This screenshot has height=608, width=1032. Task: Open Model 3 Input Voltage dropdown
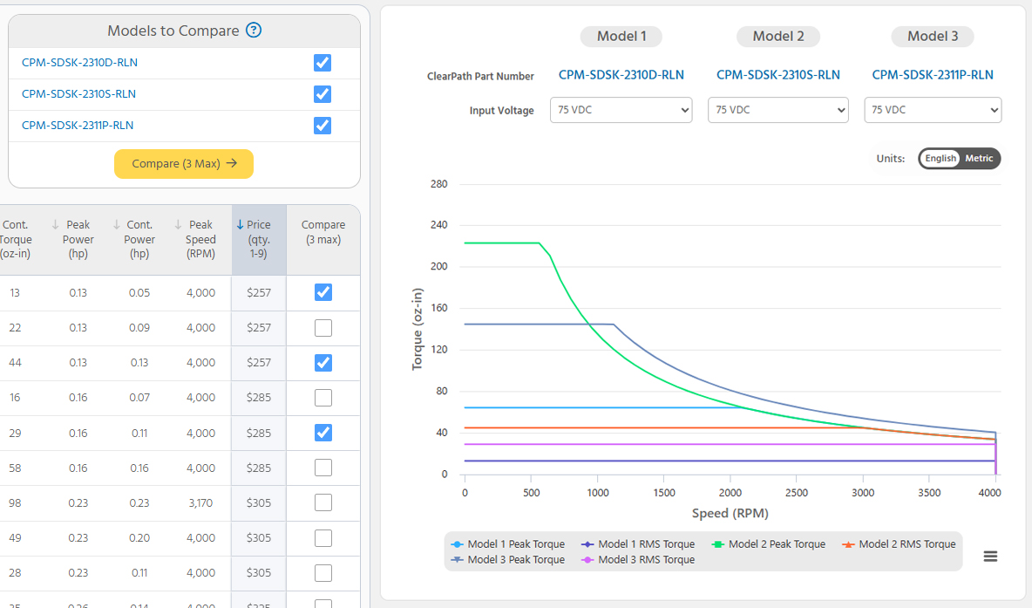coord(933,110)
